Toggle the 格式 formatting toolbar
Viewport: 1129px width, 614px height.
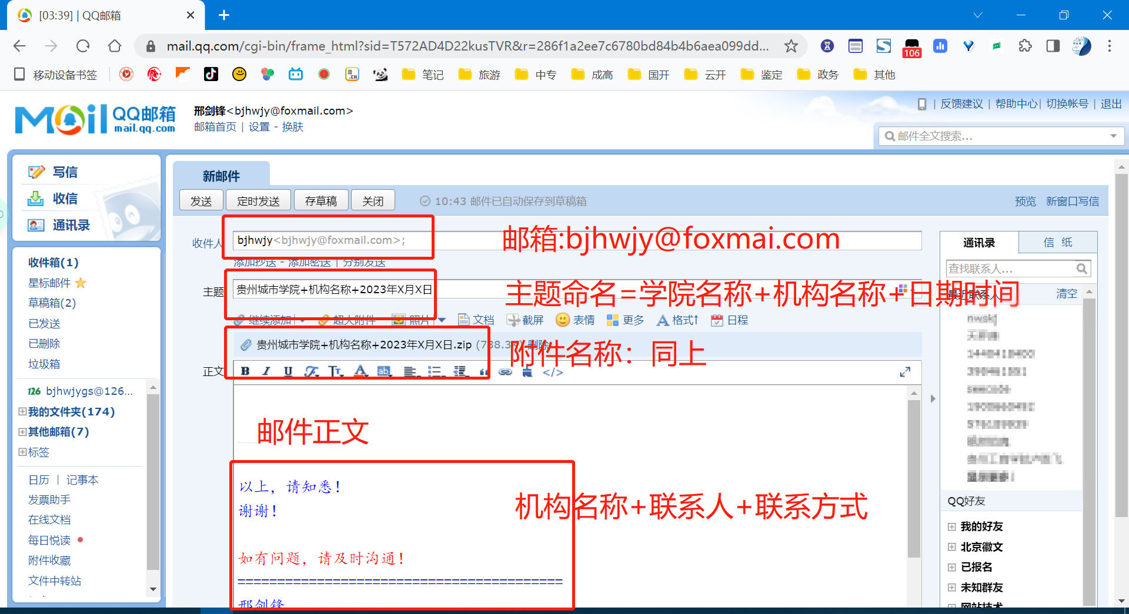(x=677, y=320)
